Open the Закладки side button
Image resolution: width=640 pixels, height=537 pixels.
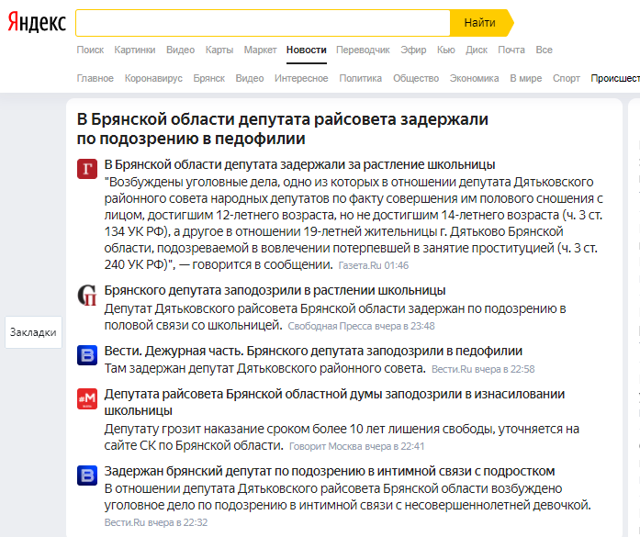coord(33,332)
